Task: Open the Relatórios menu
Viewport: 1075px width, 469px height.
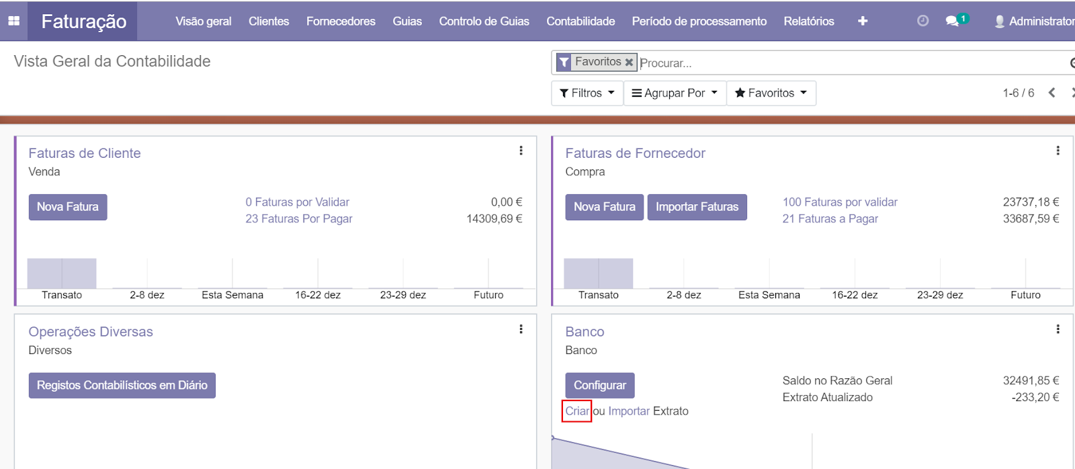Action: (808, 21)
